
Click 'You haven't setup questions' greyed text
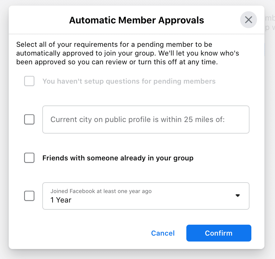pos(129,81)
